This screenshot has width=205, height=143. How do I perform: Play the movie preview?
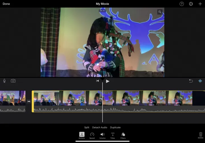[x=108, y=81]
